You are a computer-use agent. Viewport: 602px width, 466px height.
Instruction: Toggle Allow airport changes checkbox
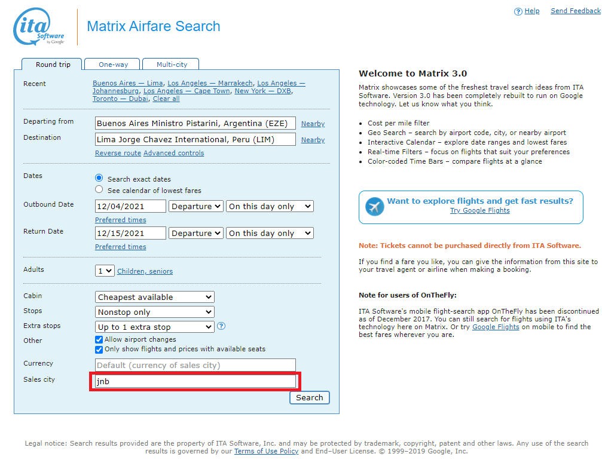pos(99,339)
